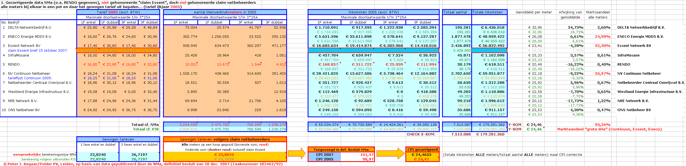Image resolution: width=686 pixels, height=166 pixels.
Task: Click the 'CPI gecorrigeerd' header cell
Action: 423,149
